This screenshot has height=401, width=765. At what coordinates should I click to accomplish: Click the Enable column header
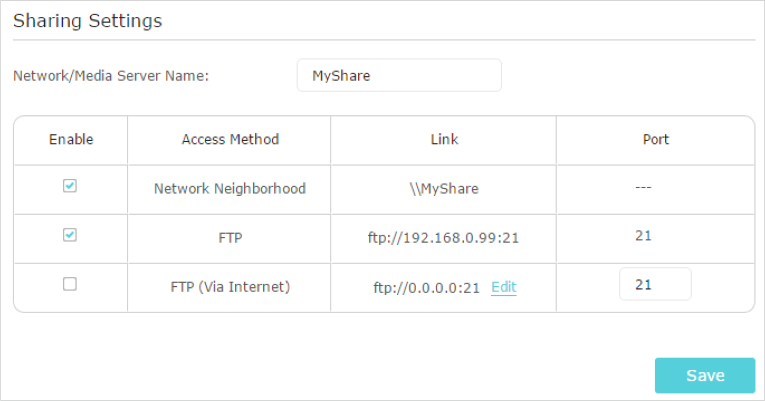71,139
